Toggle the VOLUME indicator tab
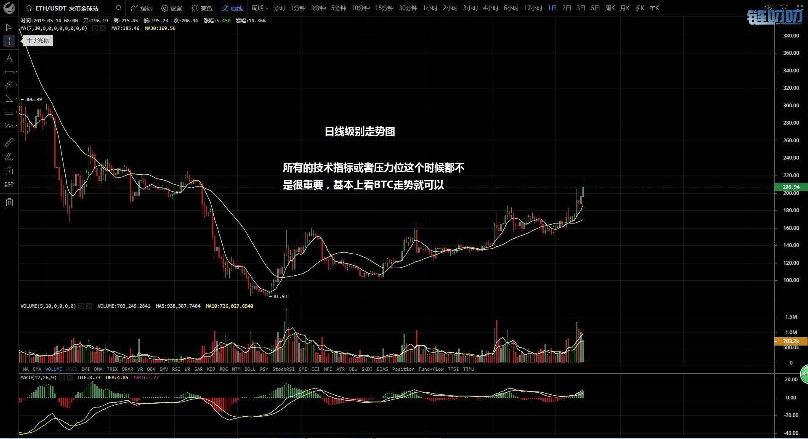Viewport: 808px width, 439px height. pyautogui.click(x=53, y=369)
